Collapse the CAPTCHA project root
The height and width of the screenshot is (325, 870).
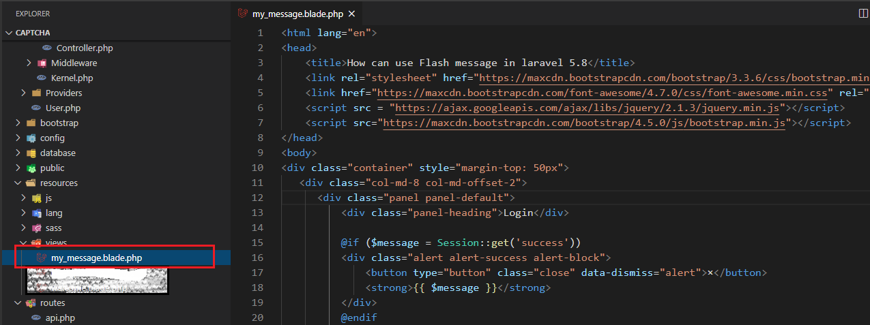coord(10,33)
